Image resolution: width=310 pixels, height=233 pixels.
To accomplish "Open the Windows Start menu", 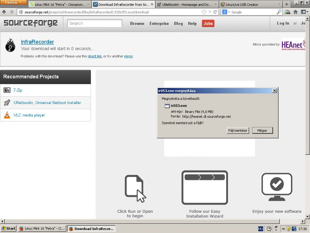I will pos(8,228).
